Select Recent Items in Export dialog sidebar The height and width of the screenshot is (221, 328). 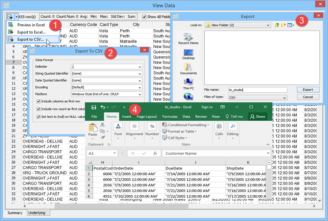coord(188,39)
